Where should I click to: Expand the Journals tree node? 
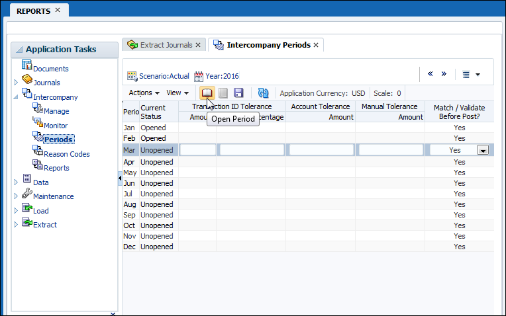(17, 83)
